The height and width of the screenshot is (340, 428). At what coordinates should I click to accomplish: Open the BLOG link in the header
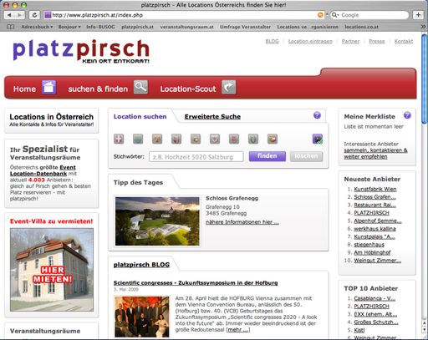click(272, 41)
